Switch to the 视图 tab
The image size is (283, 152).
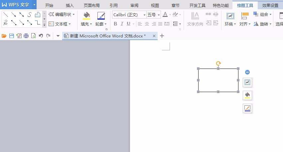click(155, 5)
